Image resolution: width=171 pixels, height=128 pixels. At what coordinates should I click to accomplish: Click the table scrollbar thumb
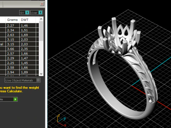pos(41,31)
